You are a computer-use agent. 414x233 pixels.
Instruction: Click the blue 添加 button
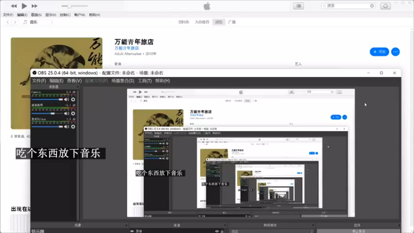coord(379,52)
